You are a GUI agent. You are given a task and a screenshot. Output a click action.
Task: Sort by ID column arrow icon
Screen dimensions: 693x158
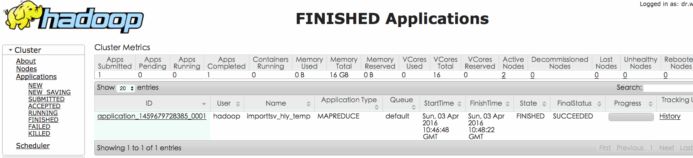(x=204, y=104)
